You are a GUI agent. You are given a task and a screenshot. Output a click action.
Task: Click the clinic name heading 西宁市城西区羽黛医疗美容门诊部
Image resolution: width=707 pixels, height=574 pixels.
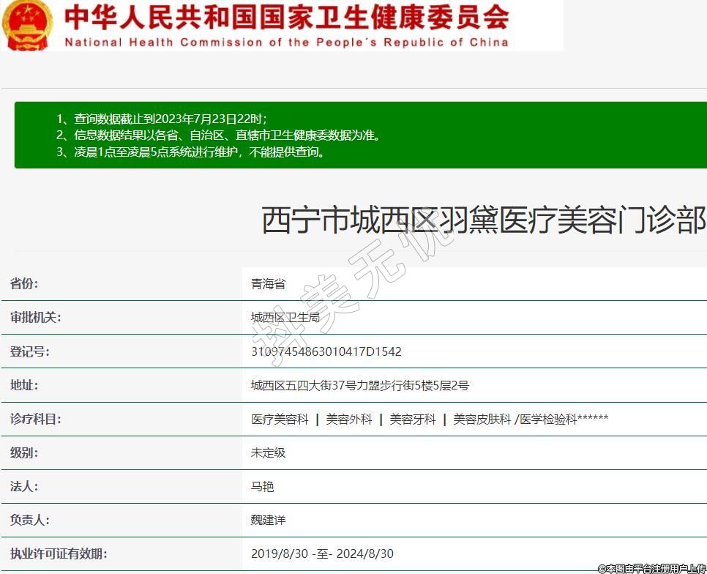[x=483, y=220]
